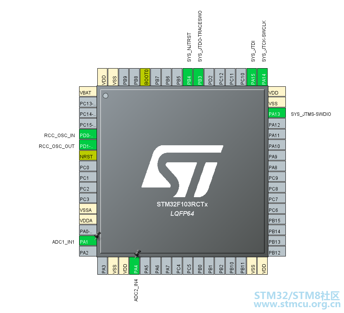Select pin PB10
The height and width of the screenshot is (313, 344).
(230, 266)
